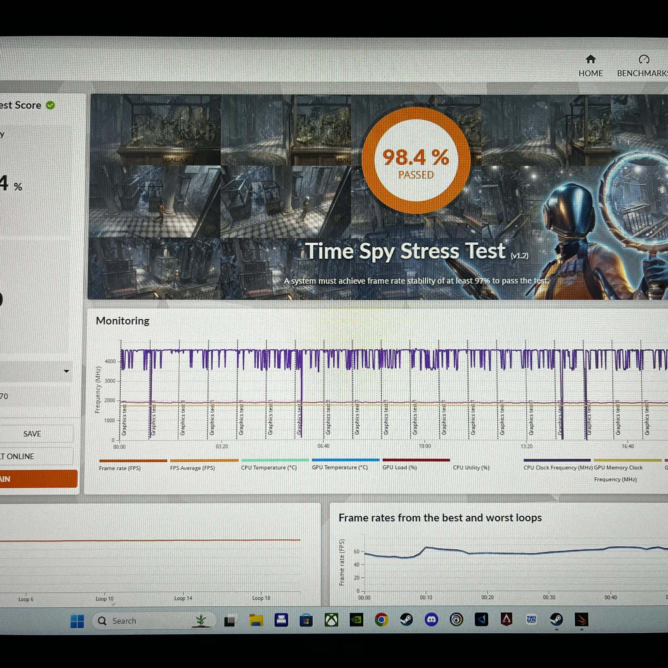Viewport: 668px width, 668px height.
Task: Open the Windows Start menu
Action: pos(77,621)
